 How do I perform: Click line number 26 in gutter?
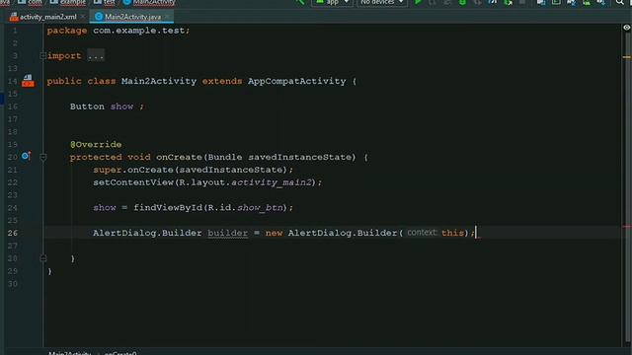pos(13,233)
